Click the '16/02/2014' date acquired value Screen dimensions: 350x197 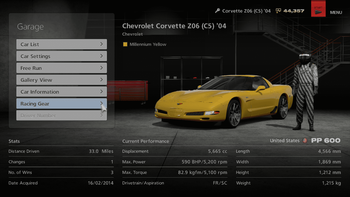[x=100, y=183]
